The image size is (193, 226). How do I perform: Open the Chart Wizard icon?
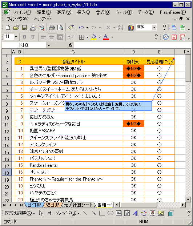(x=131, y=27)
